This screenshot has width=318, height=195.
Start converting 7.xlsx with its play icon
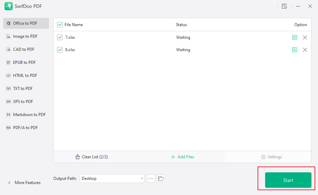click(x=294, y=37)
